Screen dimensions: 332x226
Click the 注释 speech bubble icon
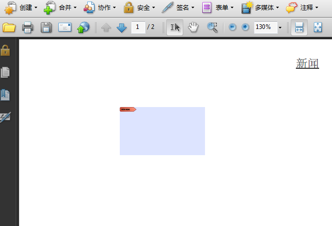[292, 8]
